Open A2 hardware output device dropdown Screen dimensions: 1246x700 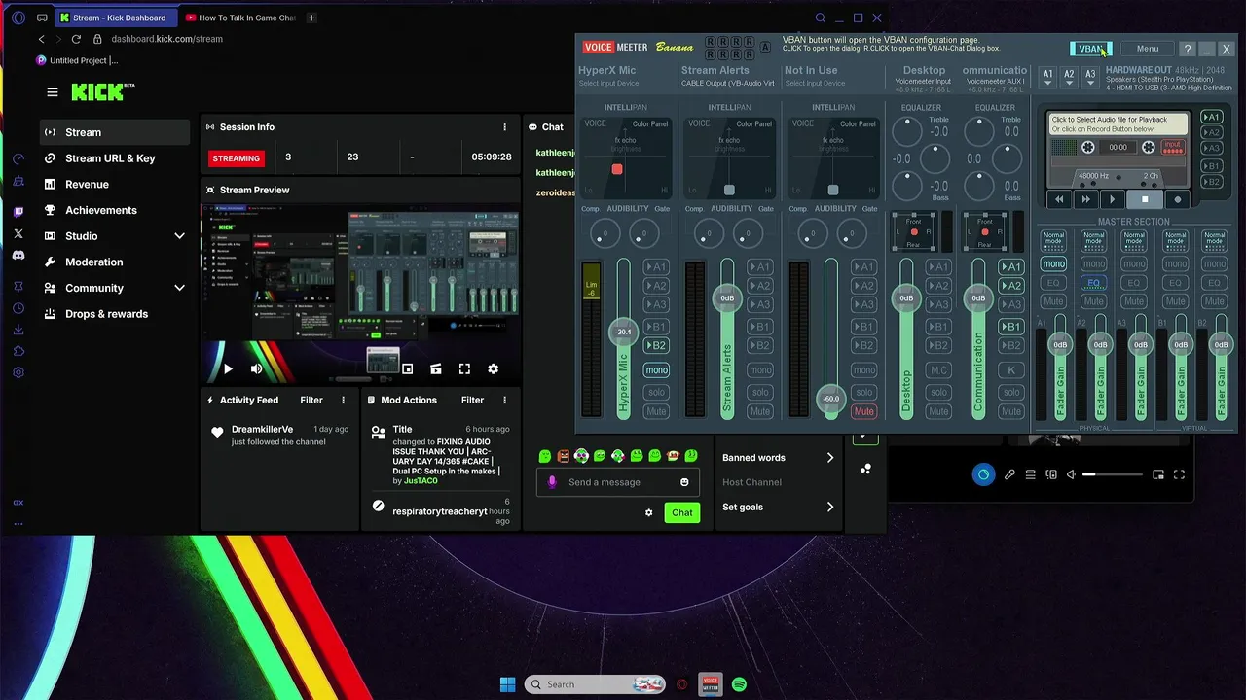(1069, 77)
